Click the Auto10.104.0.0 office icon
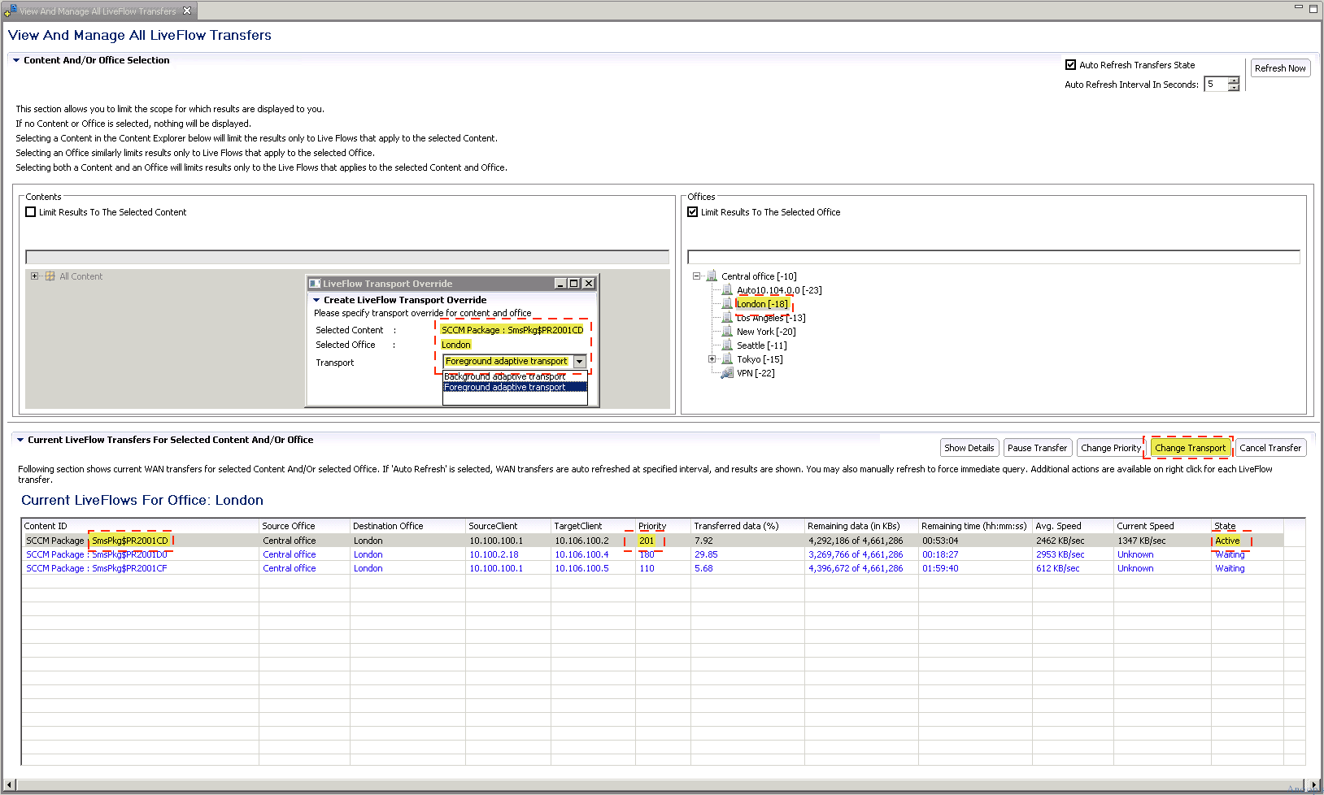The width and height of the screenshot is (1324, 795). tap(727, 290)
